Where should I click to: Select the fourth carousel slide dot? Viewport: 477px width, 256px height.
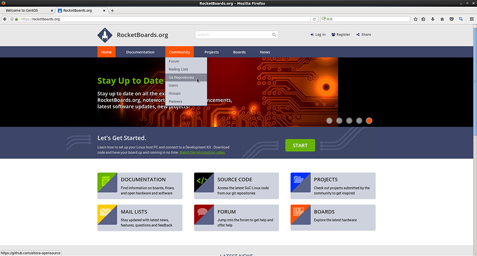click(359, 121)
